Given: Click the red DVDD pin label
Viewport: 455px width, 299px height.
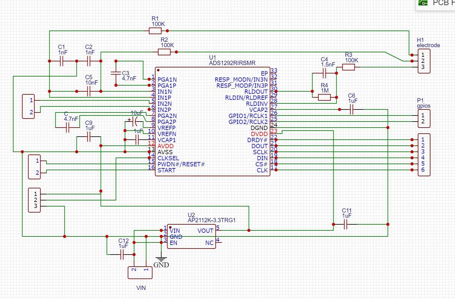Looking at the screenshot, I should click(259, 134).
